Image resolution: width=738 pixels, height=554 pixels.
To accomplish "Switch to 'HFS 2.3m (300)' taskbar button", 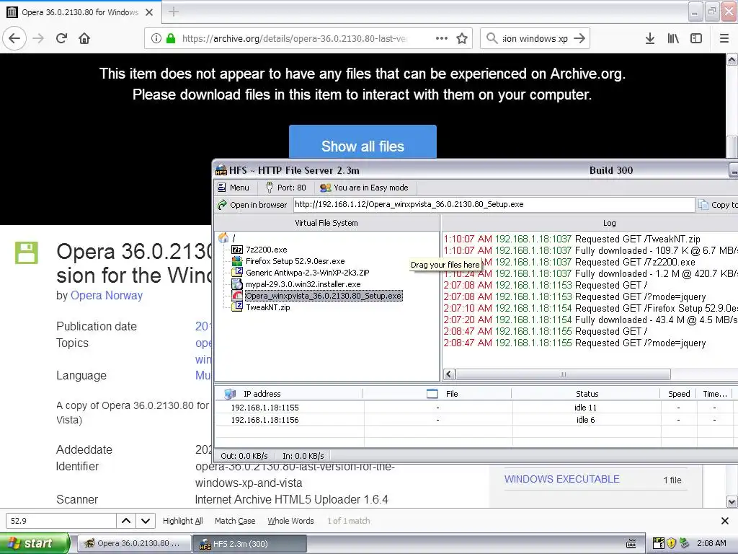I will 250,544.
